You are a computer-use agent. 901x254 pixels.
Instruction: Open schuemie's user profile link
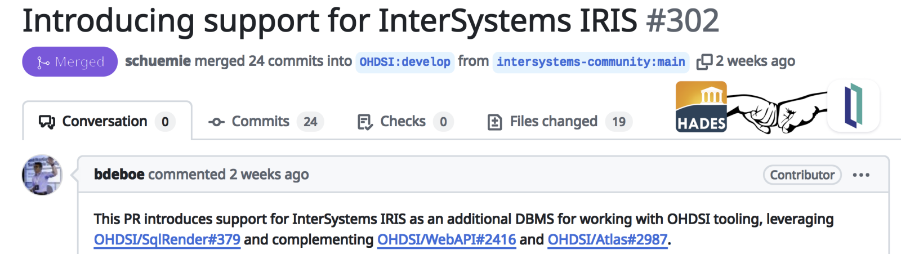(x=158, y=61)
